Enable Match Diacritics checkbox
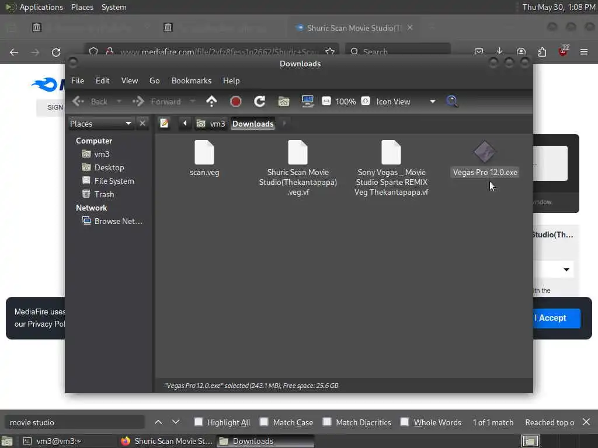 pos(327,422)
